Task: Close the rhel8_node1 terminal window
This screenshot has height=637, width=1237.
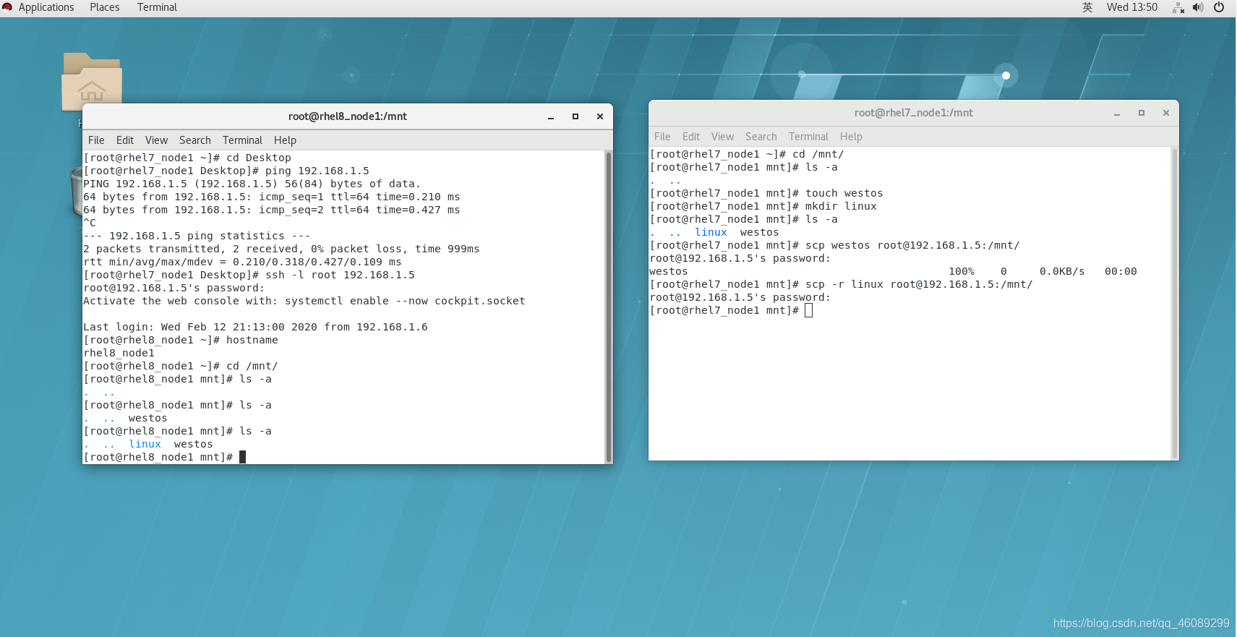Action: tap(600, 116)
